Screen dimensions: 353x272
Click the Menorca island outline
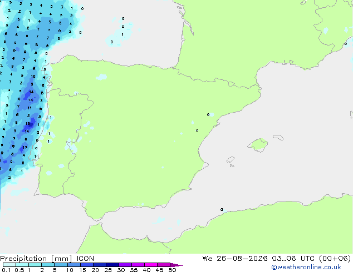point(278,137)
